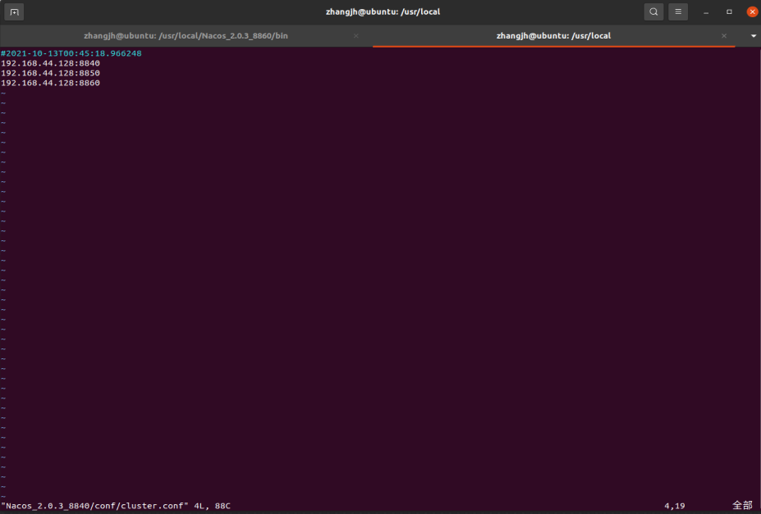761x514 pixels.
Task: Click the line 192.168.44.128:8840
Action: (50, 63)
